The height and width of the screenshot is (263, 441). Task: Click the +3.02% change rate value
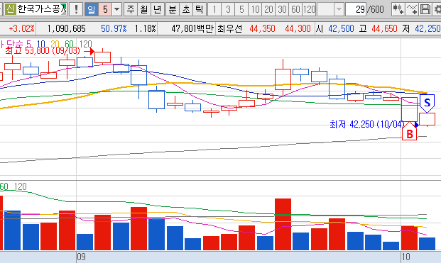(x=21, y=28)
